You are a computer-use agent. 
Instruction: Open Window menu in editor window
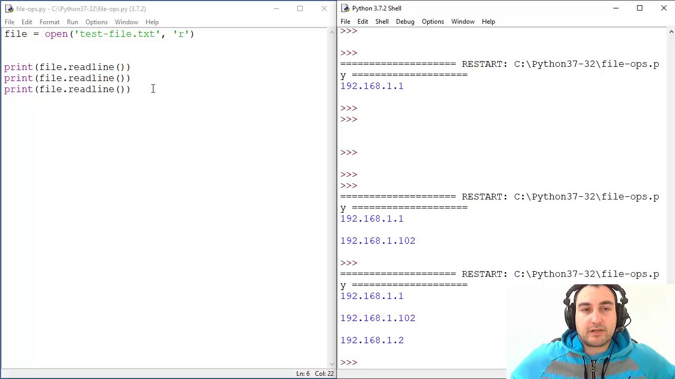(x=127, y=22)
